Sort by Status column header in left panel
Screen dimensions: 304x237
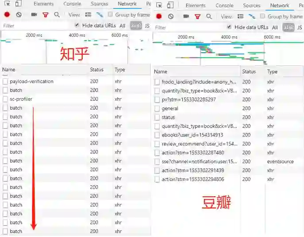[100, 69]
